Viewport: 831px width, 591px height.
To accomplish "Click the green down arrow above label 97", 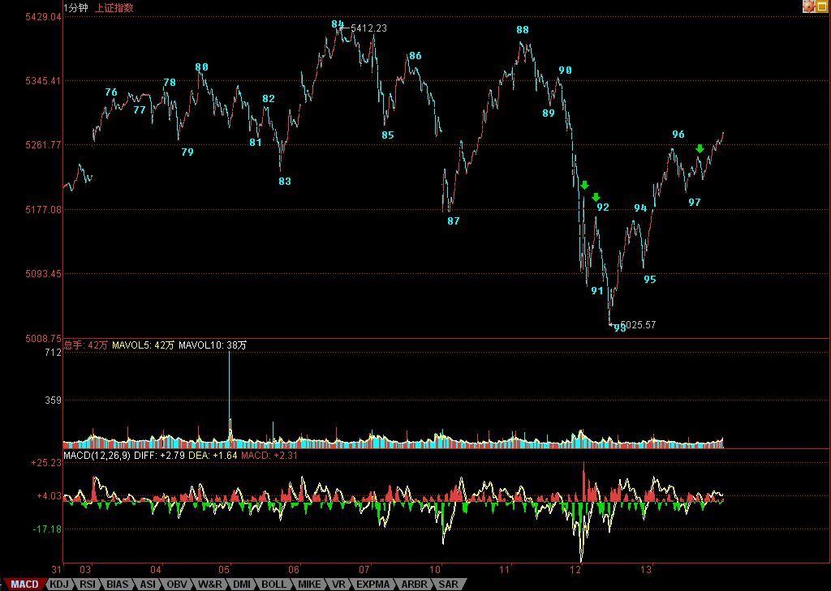I will pos(700,148).
